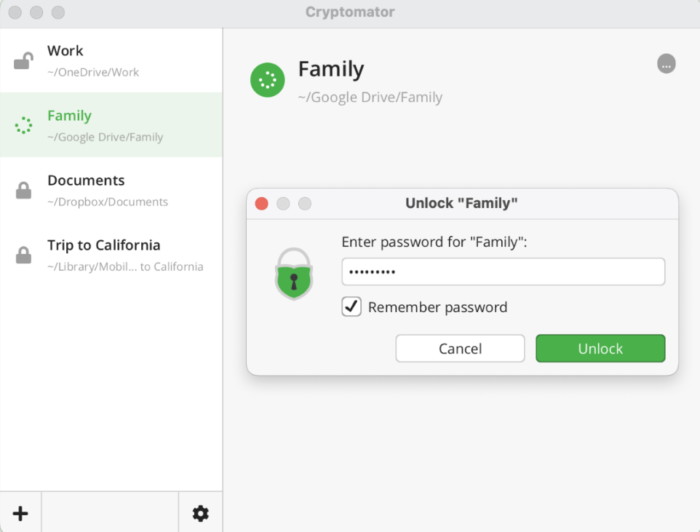Click the lock icon beside Trip to California
Viewport: 700px width, 532px height.
23,255
